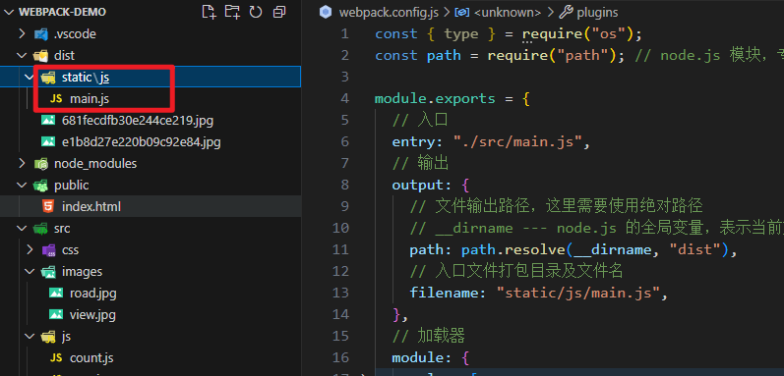Select the node_modules folder label
Image resolution: width=784 pixels, height=376 pixels.
(95, 164)
